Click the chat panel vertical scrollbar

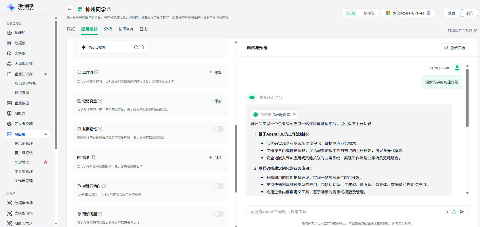[467, 98]
